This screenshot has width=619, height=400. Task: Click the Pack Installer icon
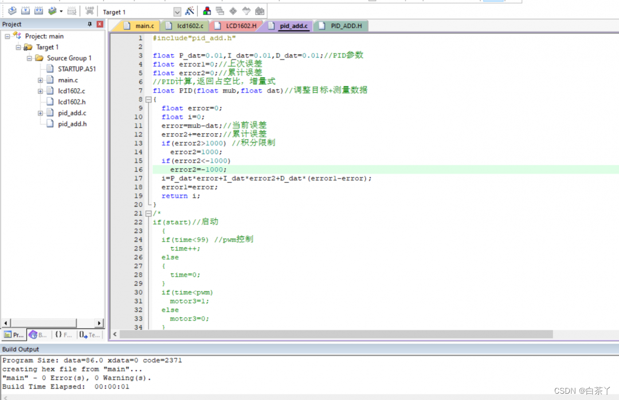260,11
